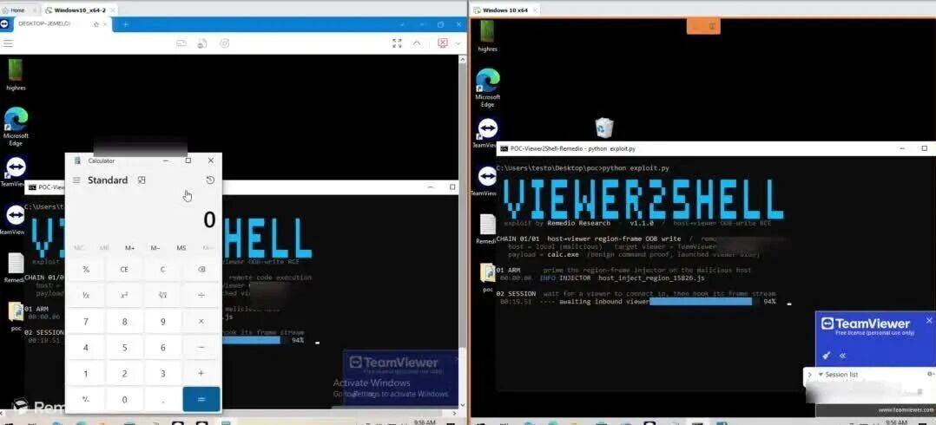936x425 pixels.
Task: Click Calculator MS memory store
Action: 181,248
